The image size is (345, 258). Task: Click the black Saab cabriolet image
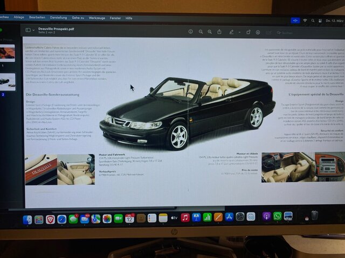click(188, 113)
